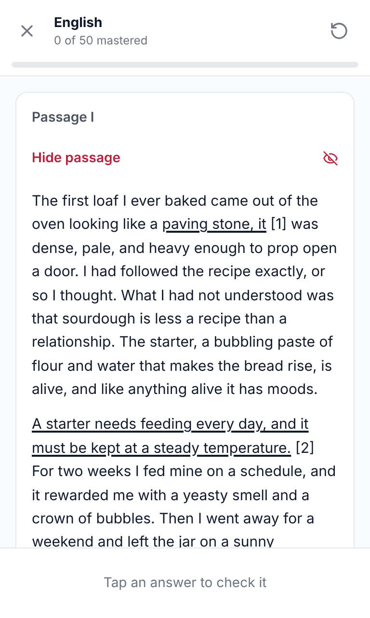
Task: Click the Passage I heading
Action: pyautogui.click(x=63, y=117)
